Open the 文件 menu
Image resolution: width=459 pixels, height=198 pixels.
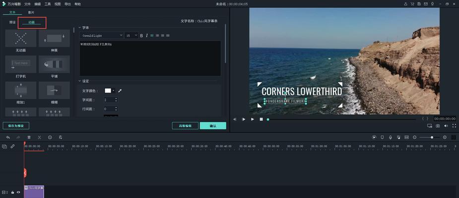[27, 4]
